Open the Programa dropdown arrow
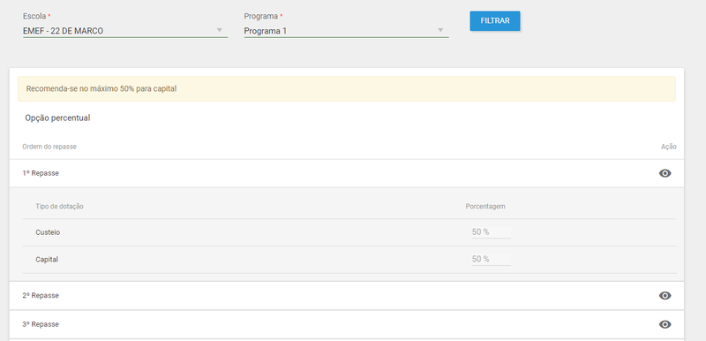 pyautogui.click(x=440, y=30)
